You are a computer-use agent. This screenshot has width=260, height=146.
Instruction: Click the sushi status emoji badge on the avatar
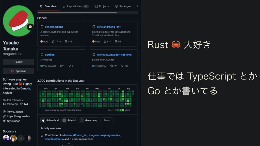30,27
